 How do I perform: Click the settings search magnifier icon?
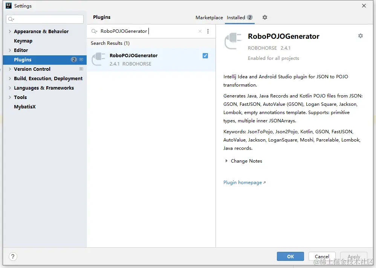point(11,19)
